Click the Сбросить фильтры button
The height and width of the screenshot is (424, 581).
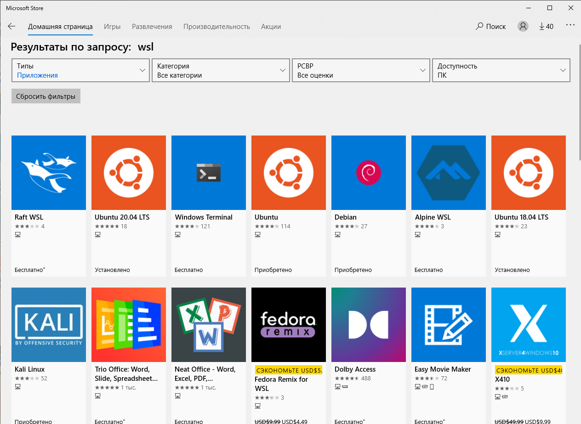pos(46,96)
